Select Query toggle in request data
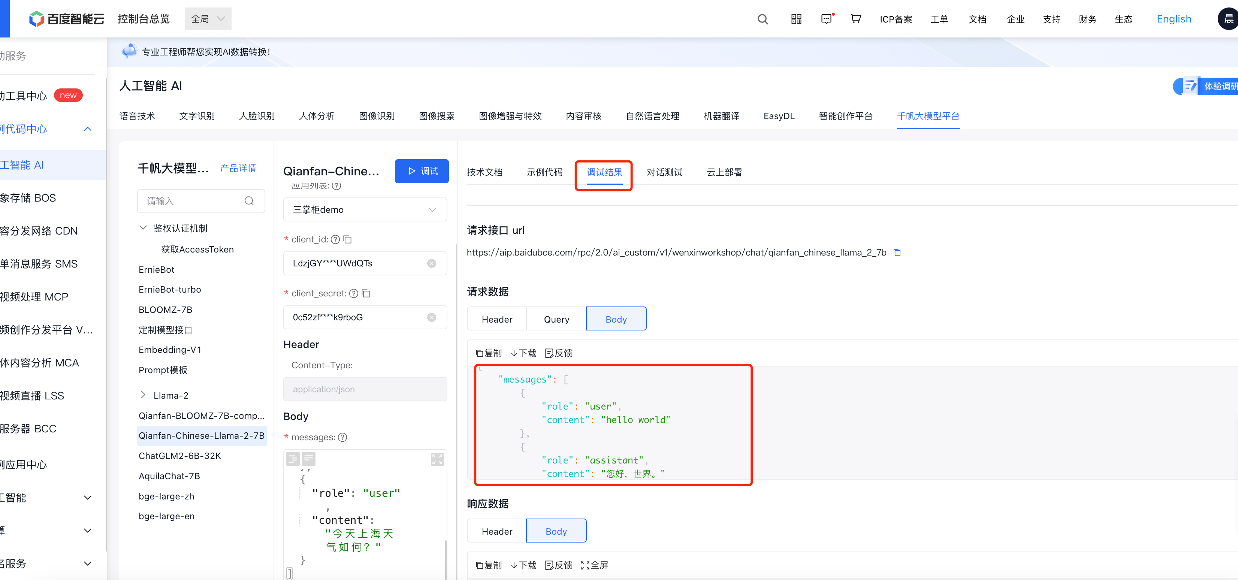This screenshot has height=580, width=1238. click(556, 319)
